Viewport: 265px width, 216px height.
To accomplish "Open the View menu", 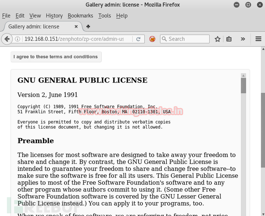I will tap(35, 16).
